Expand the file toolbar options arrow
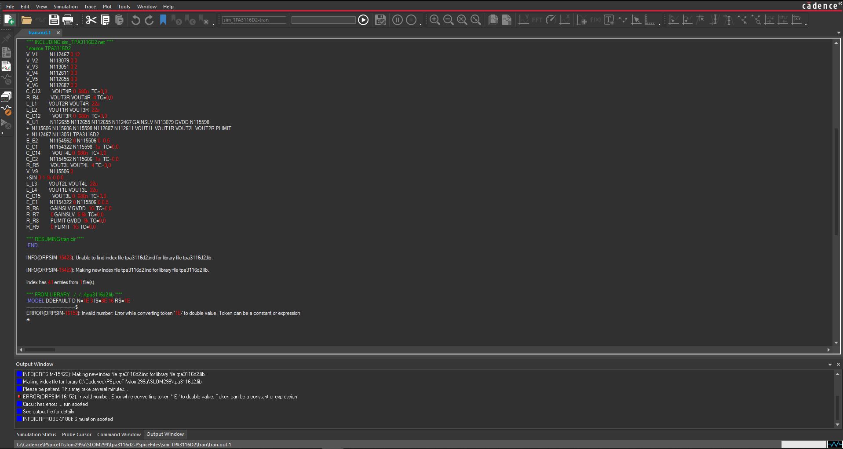This screenshot has height=449, width=843. point(77,23)
